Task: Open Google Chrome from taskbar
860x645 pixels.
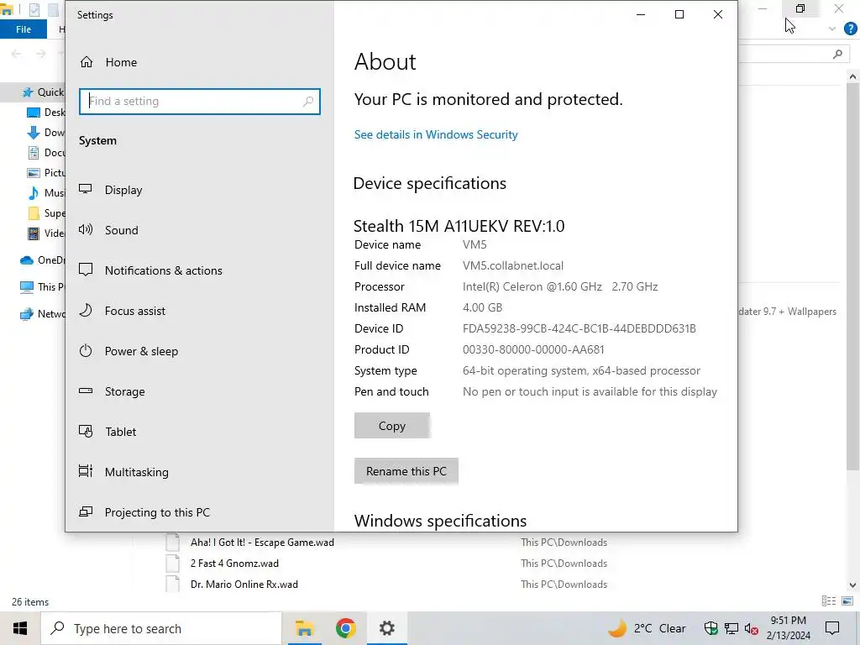Action: [x=345, y=628]
